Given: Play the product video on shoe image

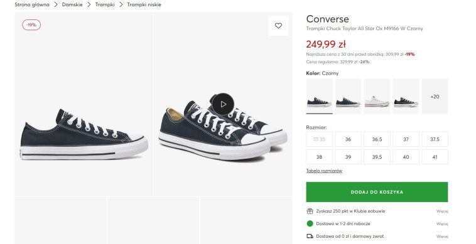Looking at the screenshot, I should [223, 104].
